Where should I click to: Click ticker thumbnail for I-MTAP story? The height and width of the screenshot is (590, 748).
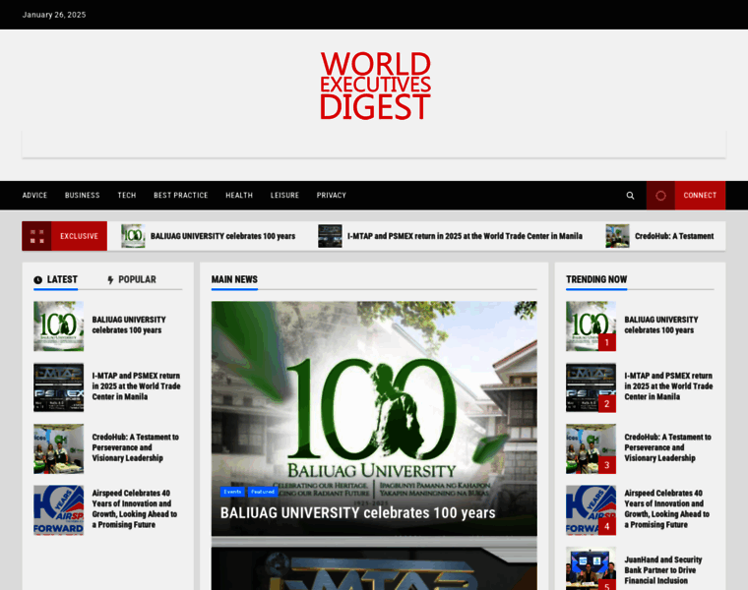[x=330, y=236]
